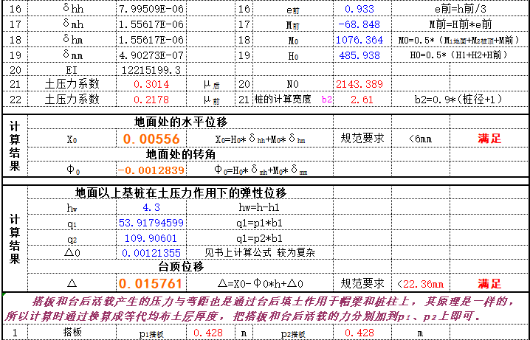Click the note 见书上计算公式 较为复杂

point(259,252)
